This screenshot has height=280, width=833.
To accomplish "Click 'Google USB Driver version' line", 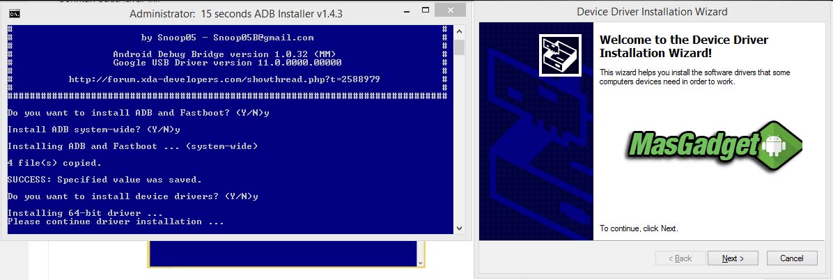I will pyautogui.click(x=227, y=63).
